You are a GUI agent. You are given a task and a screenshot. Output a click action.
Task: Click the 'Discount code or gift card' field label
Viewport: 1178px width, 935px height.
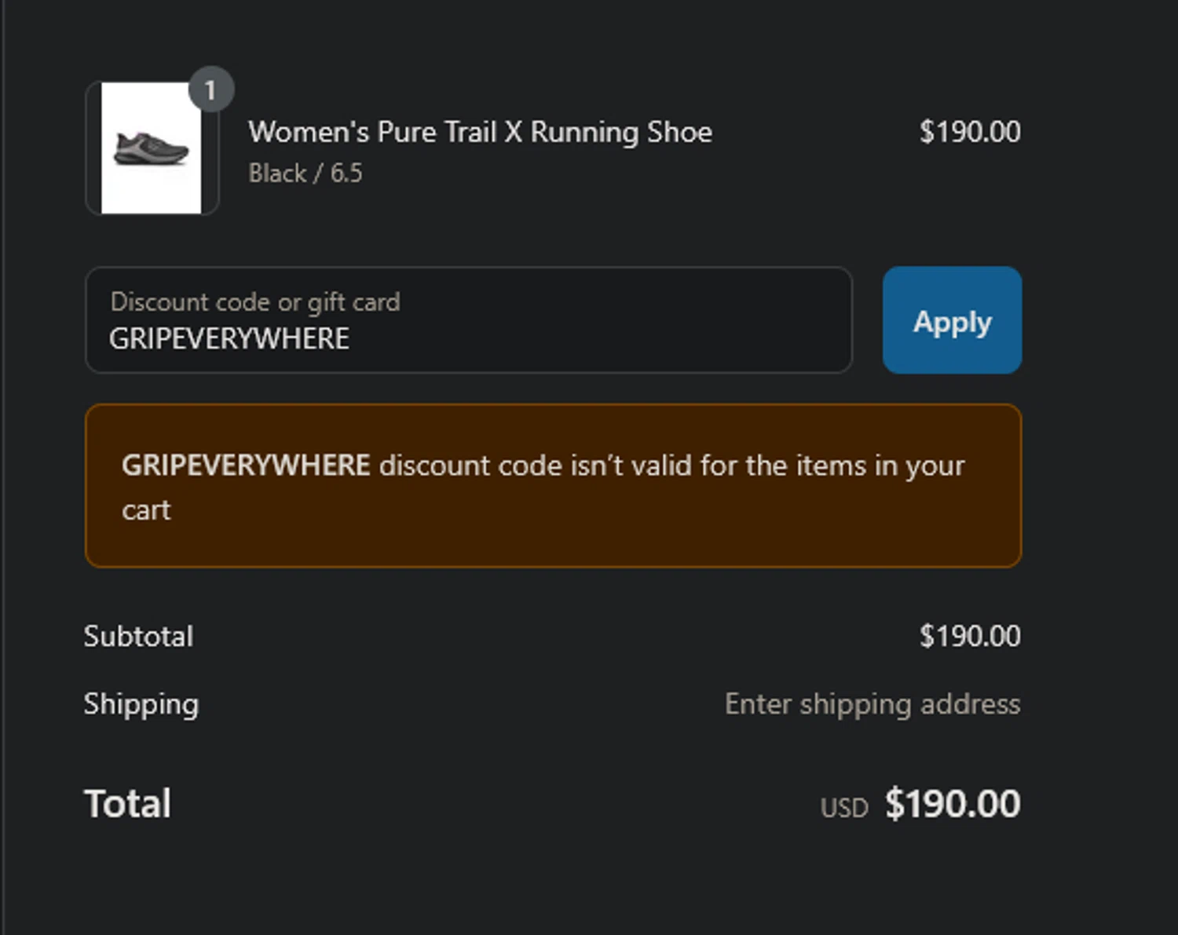pos(255,301)
